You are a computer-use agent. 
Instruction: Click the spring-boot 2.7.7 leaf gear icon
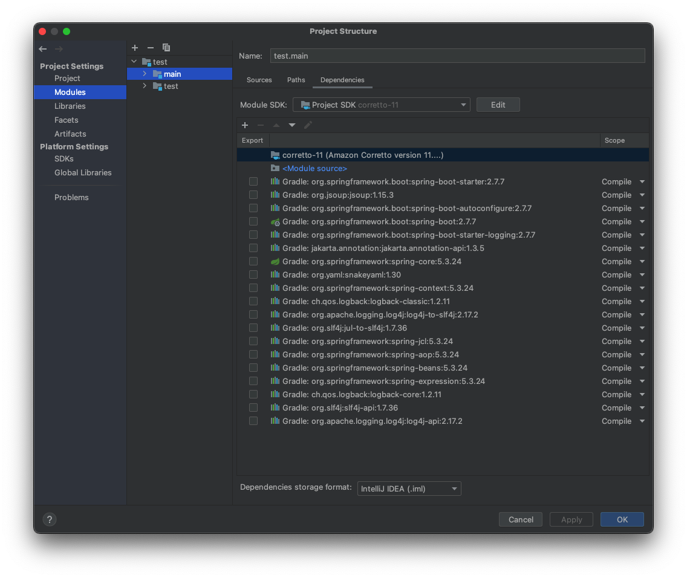click(275, 222)
